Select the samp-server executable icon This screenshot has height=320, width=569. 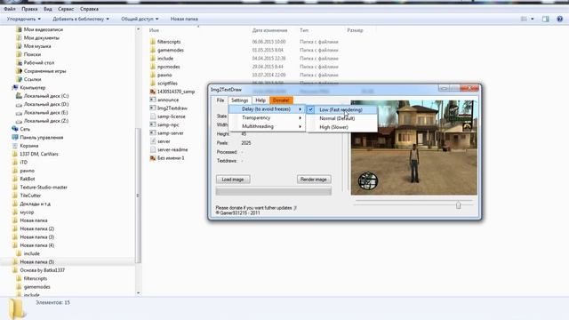click(153, 133)
